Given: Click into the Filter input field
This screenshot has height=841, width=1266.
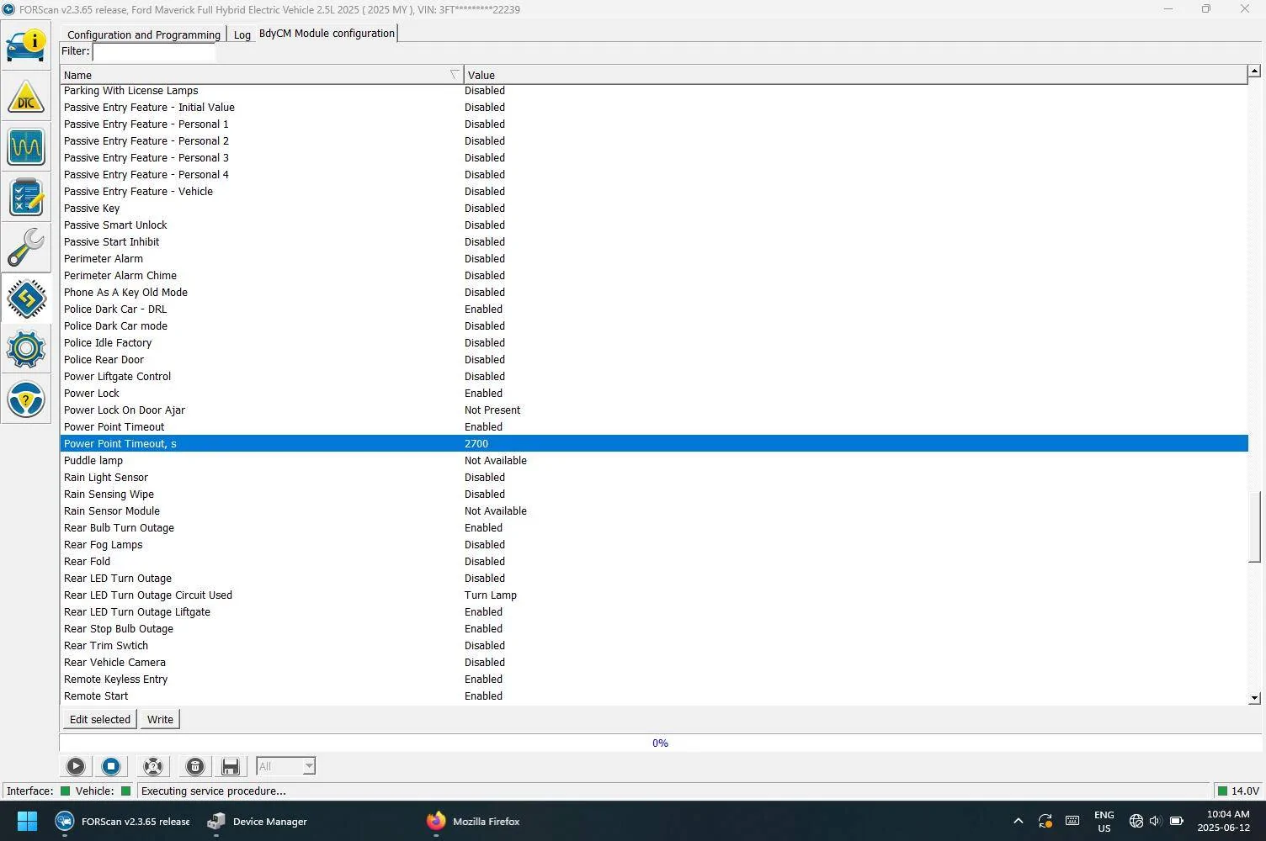Looking at the screenshot, I should coord(153,52).
